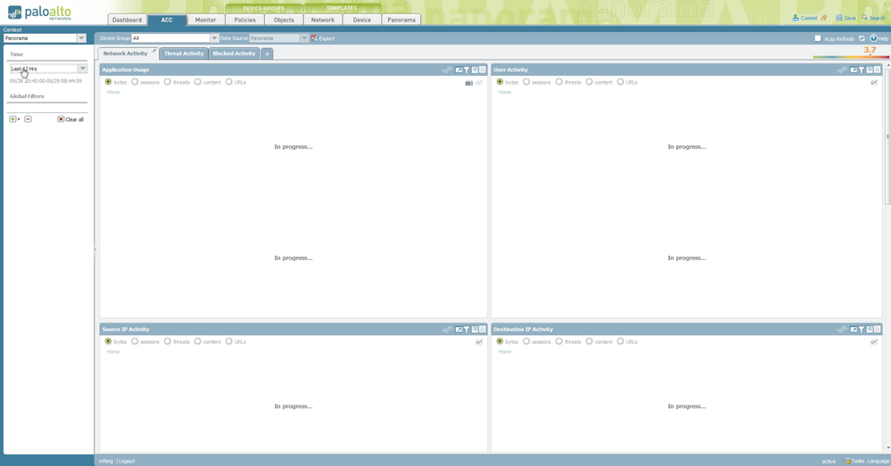Open the Context dropdown showing Panorama
The width and height of the screenshot is (891, 466).
click(45, 38)
